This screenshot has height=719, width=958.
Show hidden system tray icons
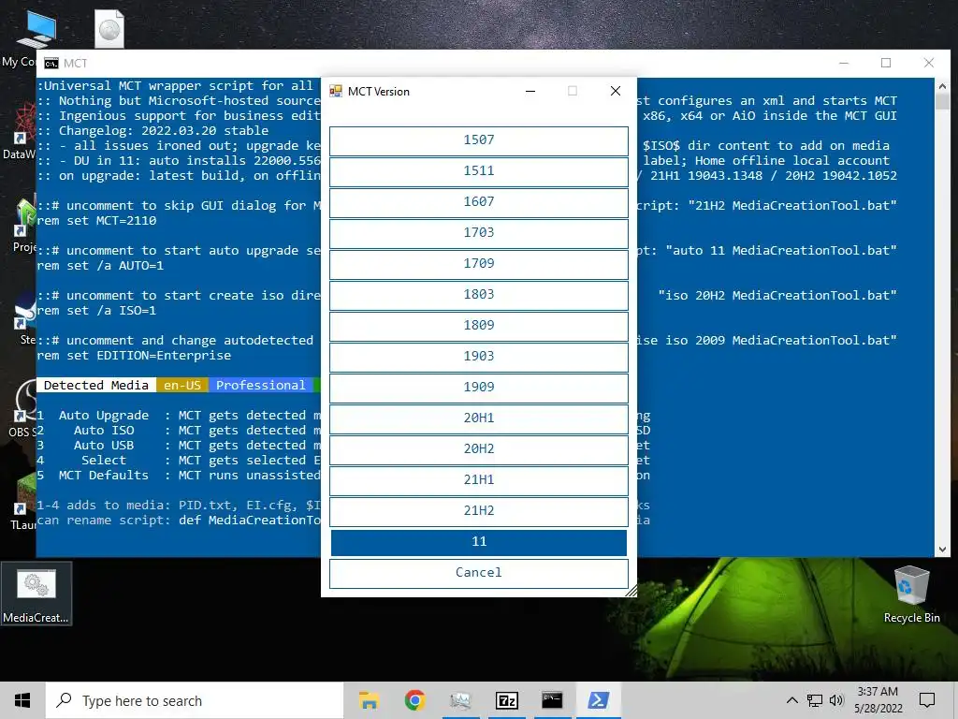(791, 700)
